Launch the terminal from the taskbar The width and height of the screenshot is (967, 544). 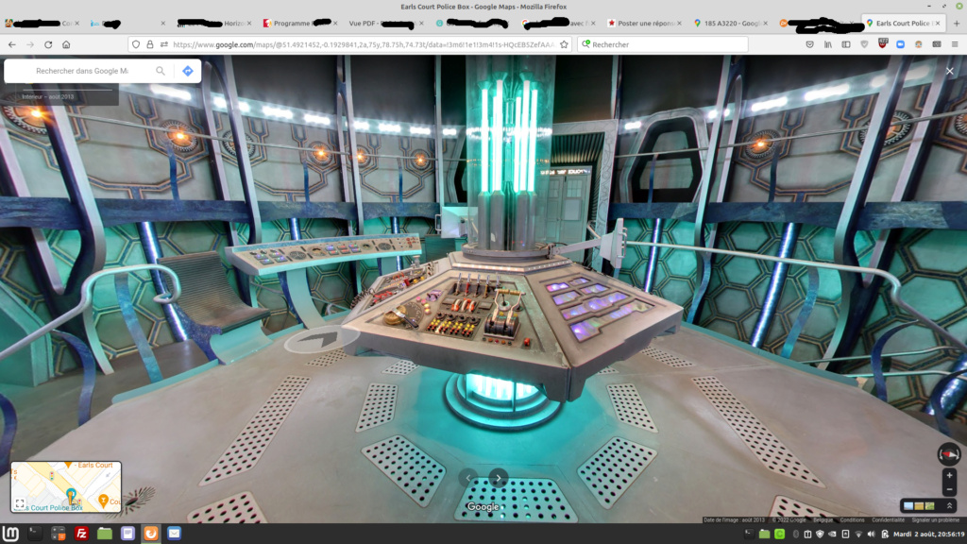pyautogui.click(x=35, y=534)
